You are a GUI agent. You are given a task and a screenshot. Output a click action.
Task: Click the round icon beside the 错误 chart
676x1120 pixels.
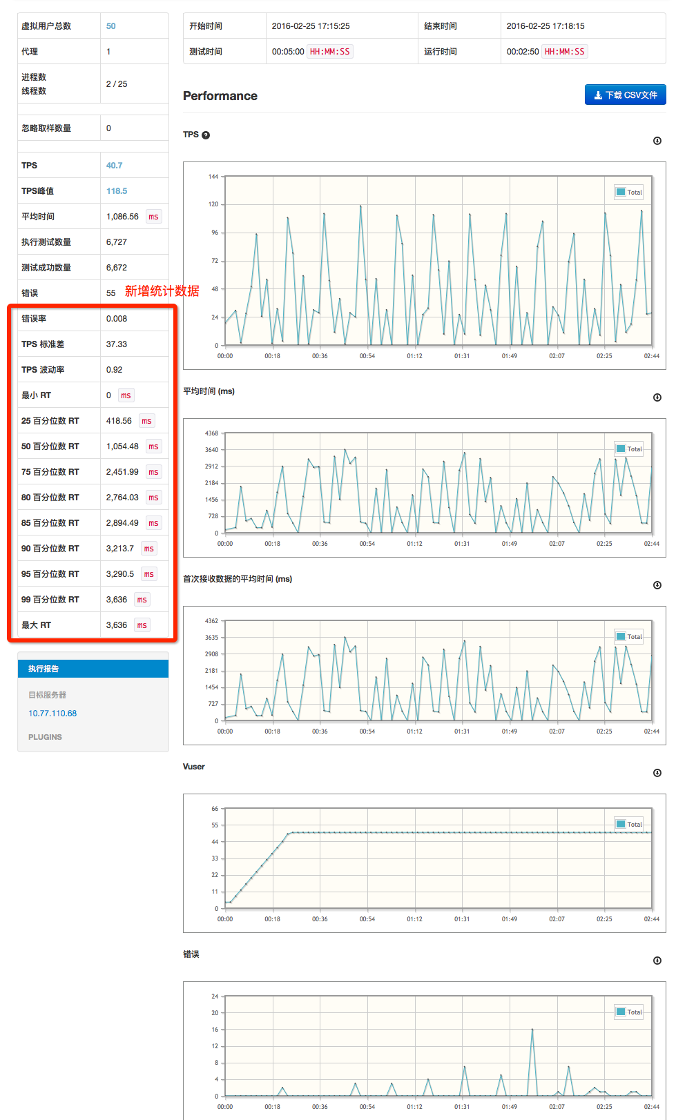pos(657,961)
